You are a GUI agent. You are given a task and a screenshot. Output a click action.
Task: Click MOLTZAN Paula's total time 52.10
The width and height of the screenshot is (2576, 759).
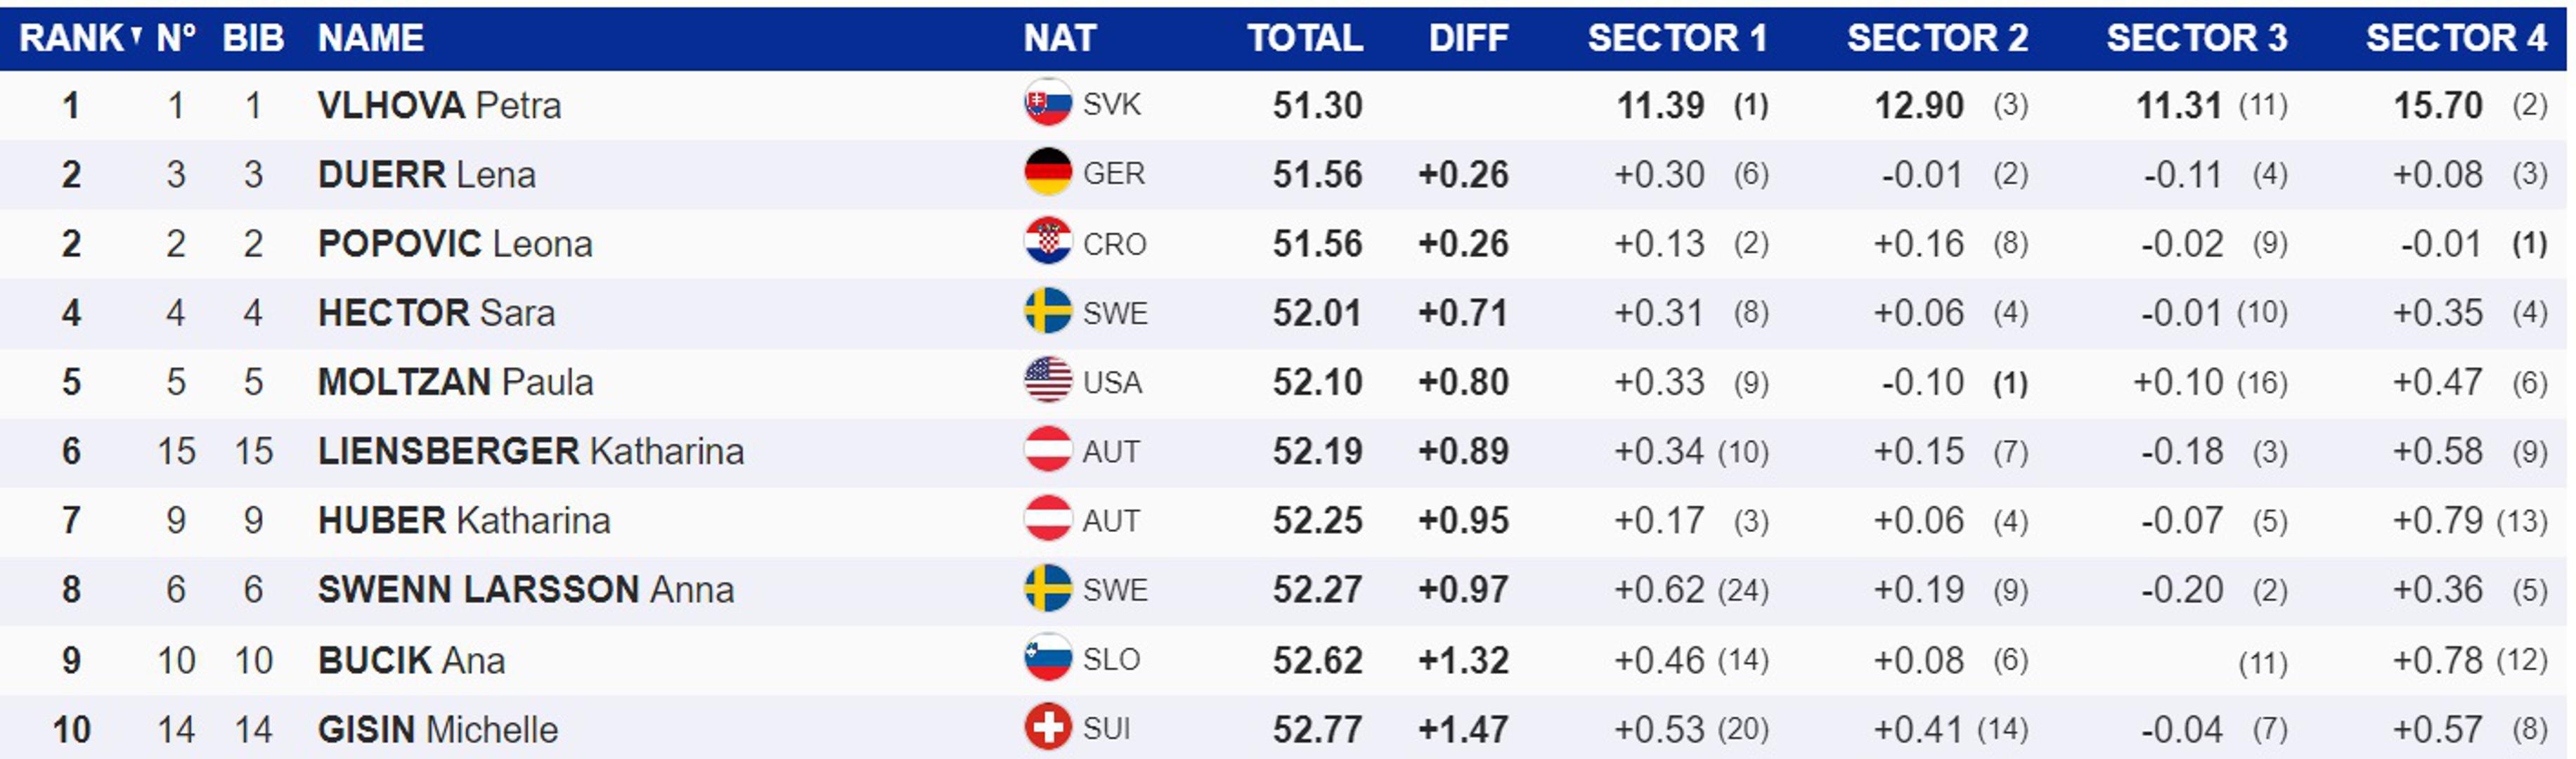[x=1316, y=382]
